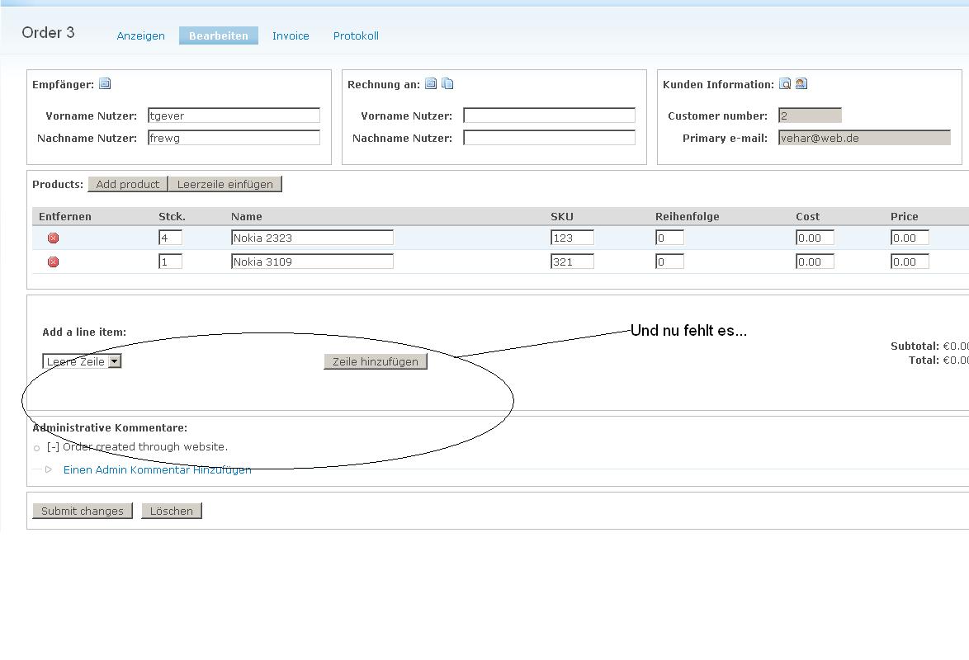969x660 pixels.
Task: Click the user icon beside Kunden Information
Action: coord(801,83)
